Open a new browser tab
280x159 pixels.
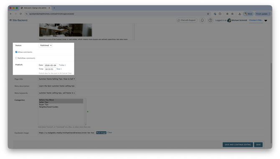pyautogui.click(x=54, y=8)
